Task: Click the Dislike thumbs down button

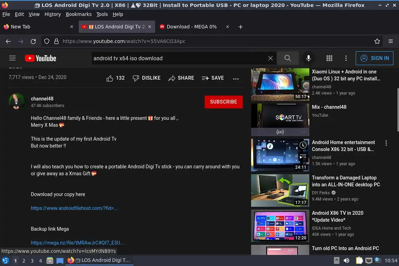Action: pos(146,78)
